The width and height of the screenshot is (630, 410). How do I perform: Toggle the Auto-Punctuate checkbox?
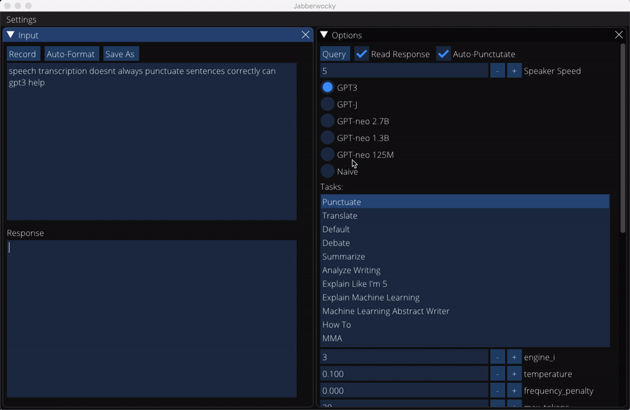coord(444,54)
